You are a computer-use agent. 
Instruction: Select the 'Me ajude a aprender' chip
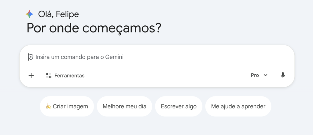[x=238, y=107]
